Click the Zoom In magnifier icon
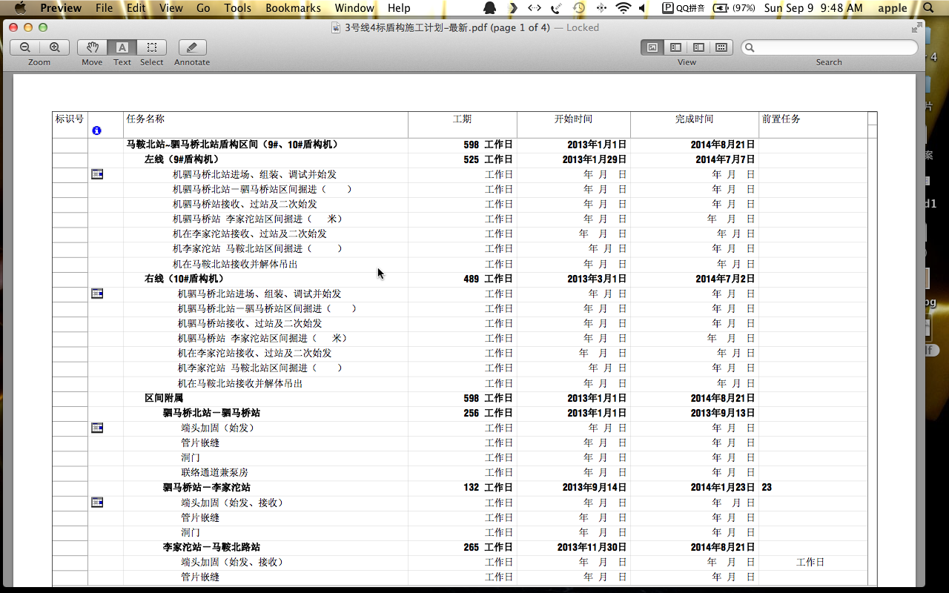 [55, 47]
